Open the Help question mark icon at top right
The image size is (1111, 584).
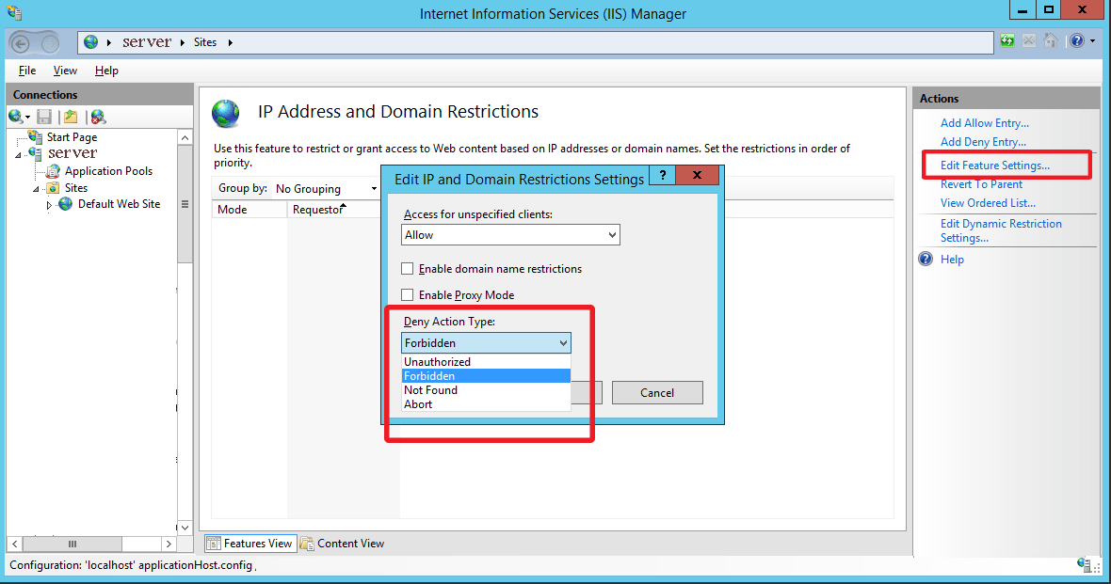click(x=1077, y=41)
